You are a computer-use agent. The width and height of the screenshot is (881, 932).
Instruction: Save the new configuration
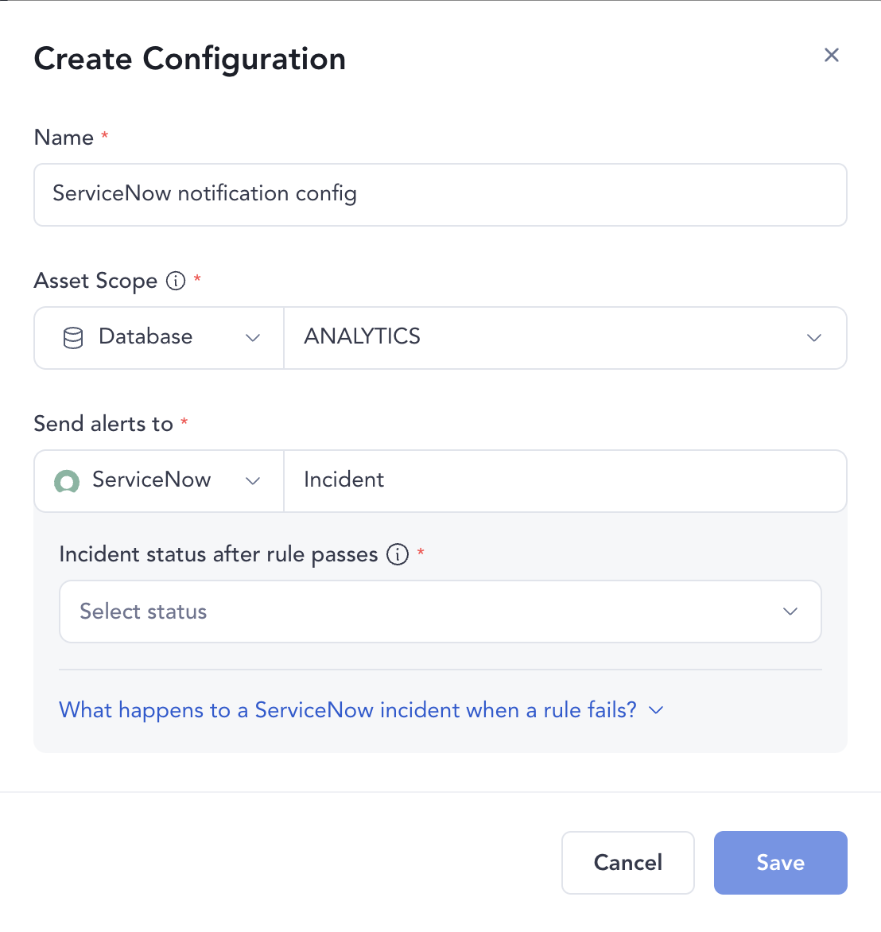[x=780, y=863]
